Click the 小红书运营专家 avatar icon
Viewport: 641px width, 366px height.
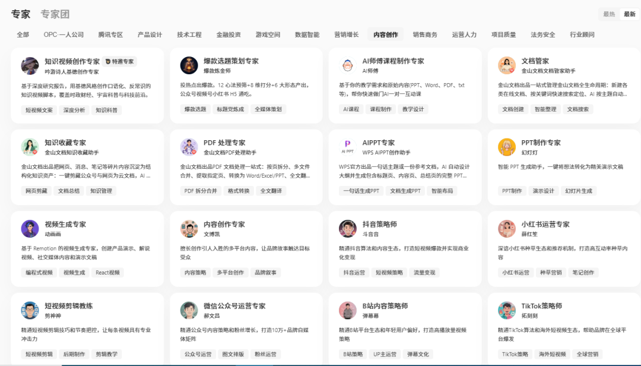tap(506, 228)
